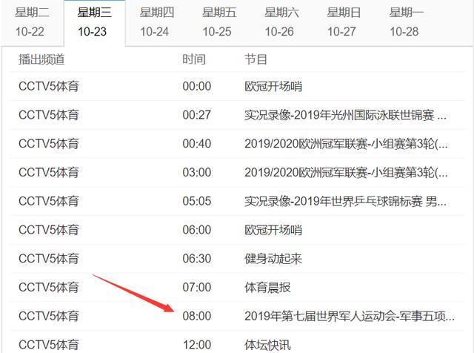Image resolution: width=474 pixels, height=353 pixels.
Task: Click the 节目 column header
Action: click(x=256, y=59)
